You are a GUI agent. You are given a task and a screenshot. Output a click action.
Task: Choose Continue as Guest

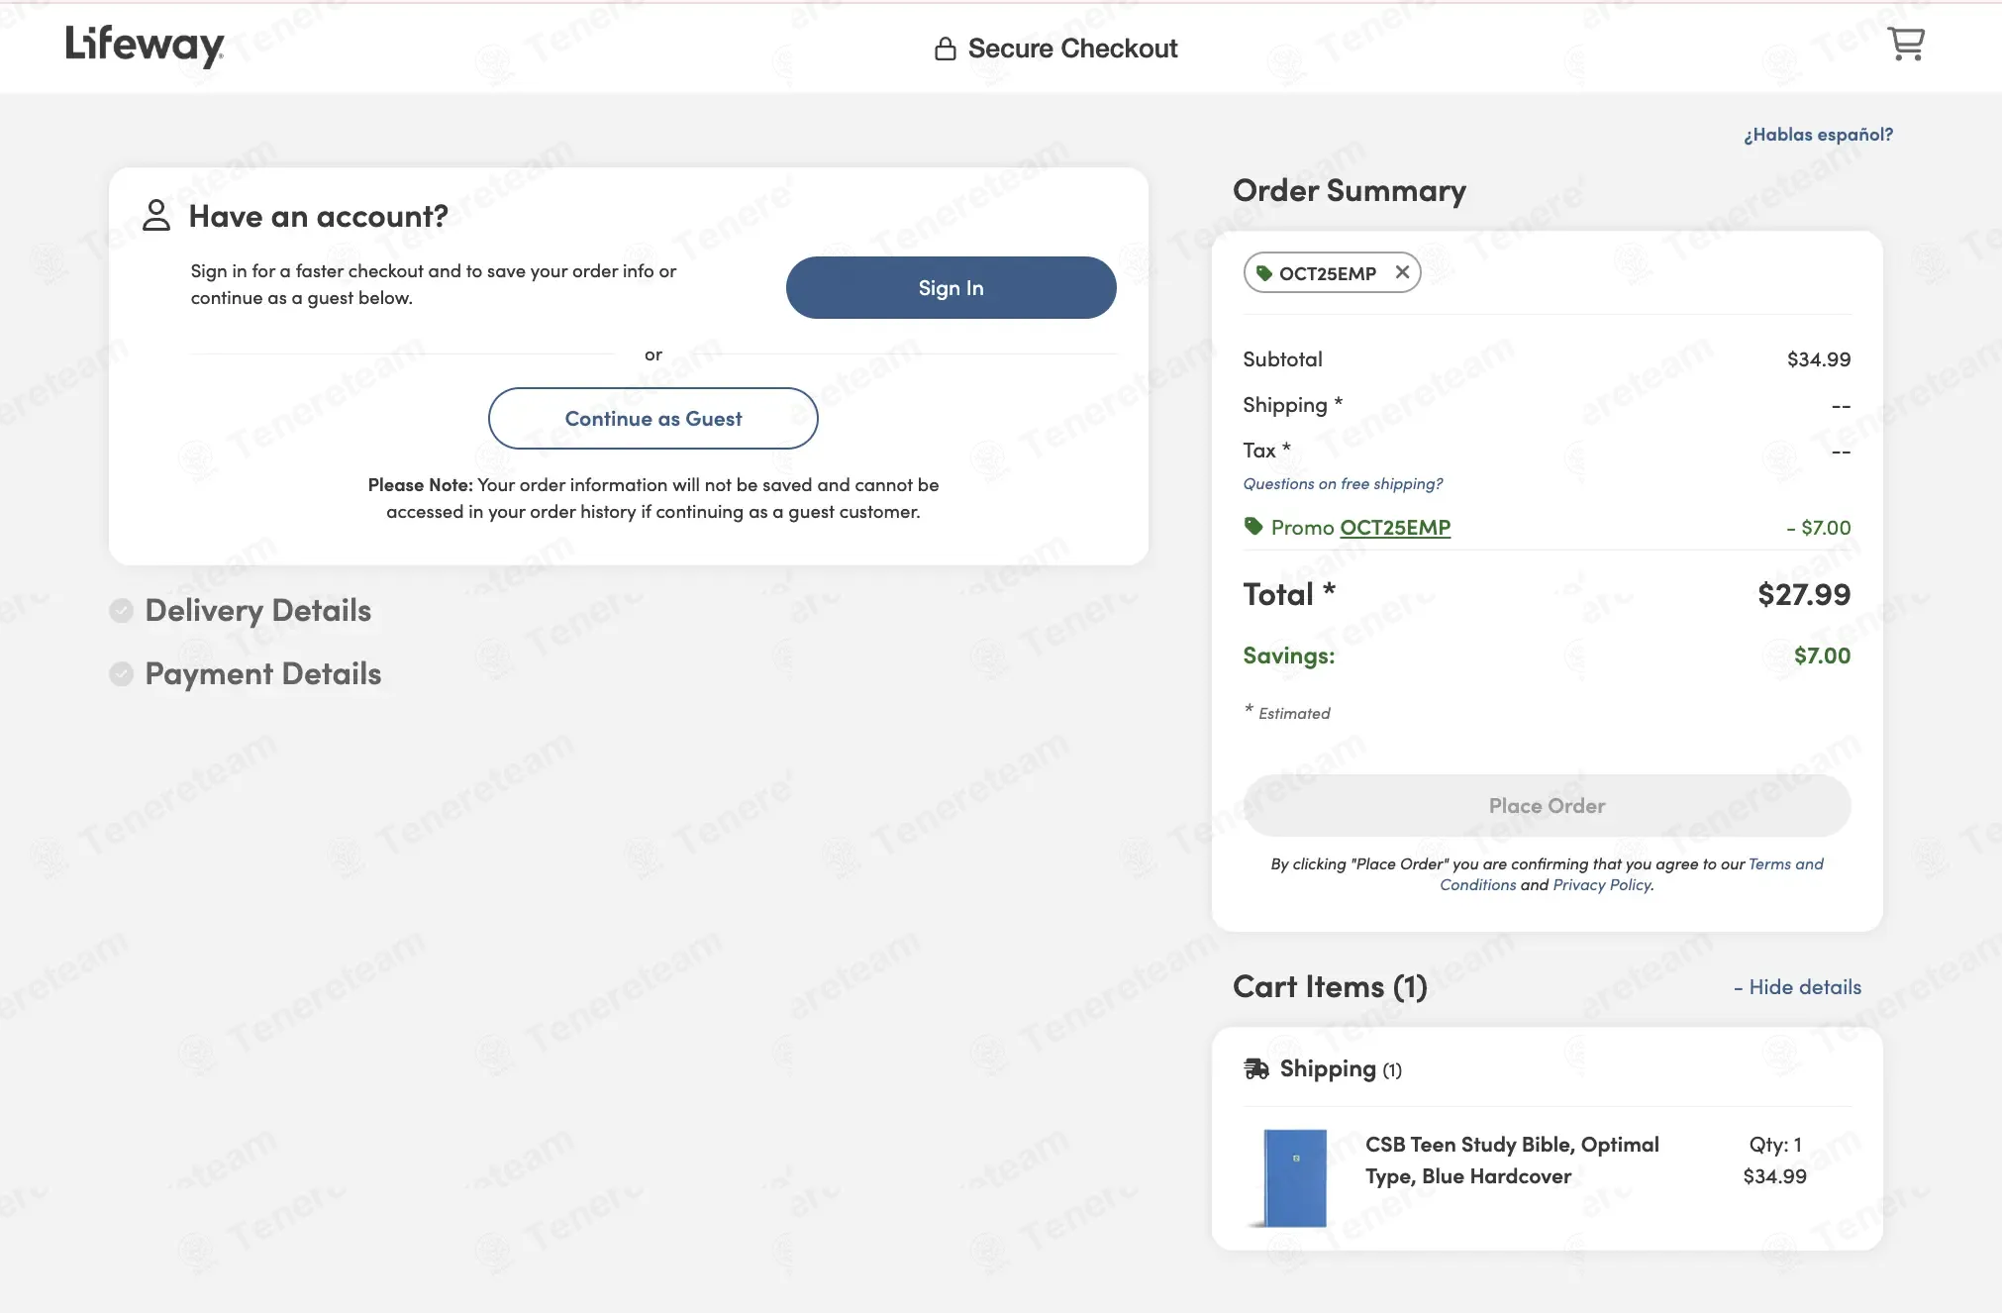[x=653, y=418]
